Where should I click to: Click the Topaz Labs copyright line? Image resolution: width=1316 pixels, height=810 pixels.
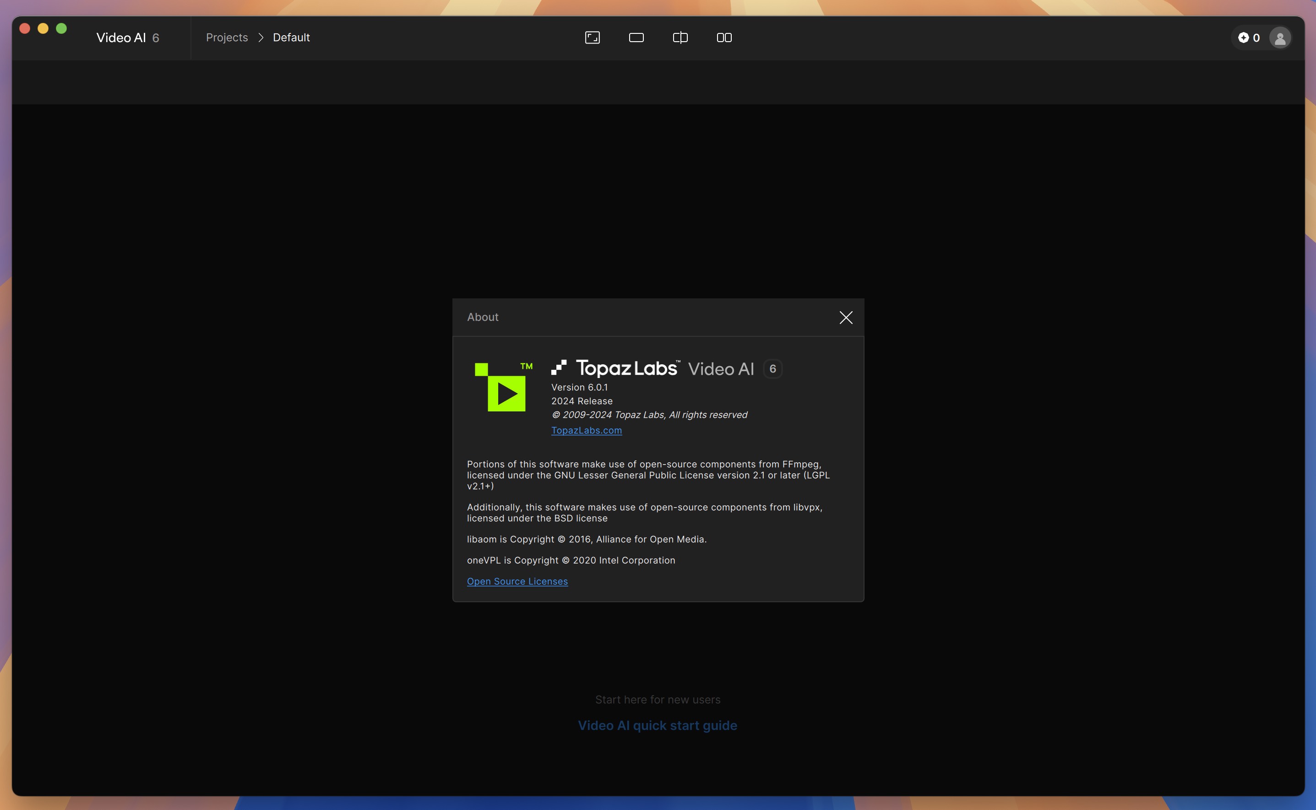pyautogui.click(x=649, y=415)
